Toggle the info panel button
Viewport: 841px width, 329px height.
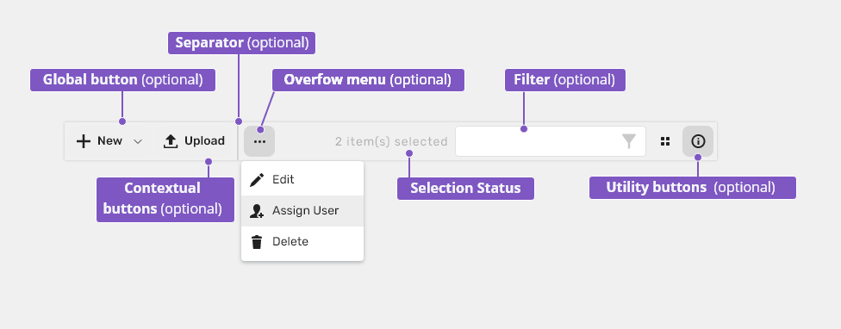point(698,141)
